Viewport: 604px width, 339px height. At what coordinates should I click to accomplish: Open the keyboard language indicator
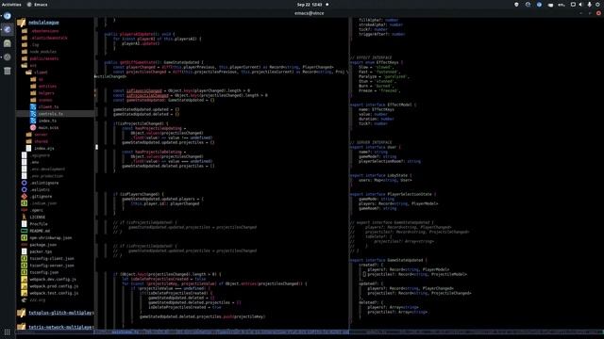pos(562,5)
